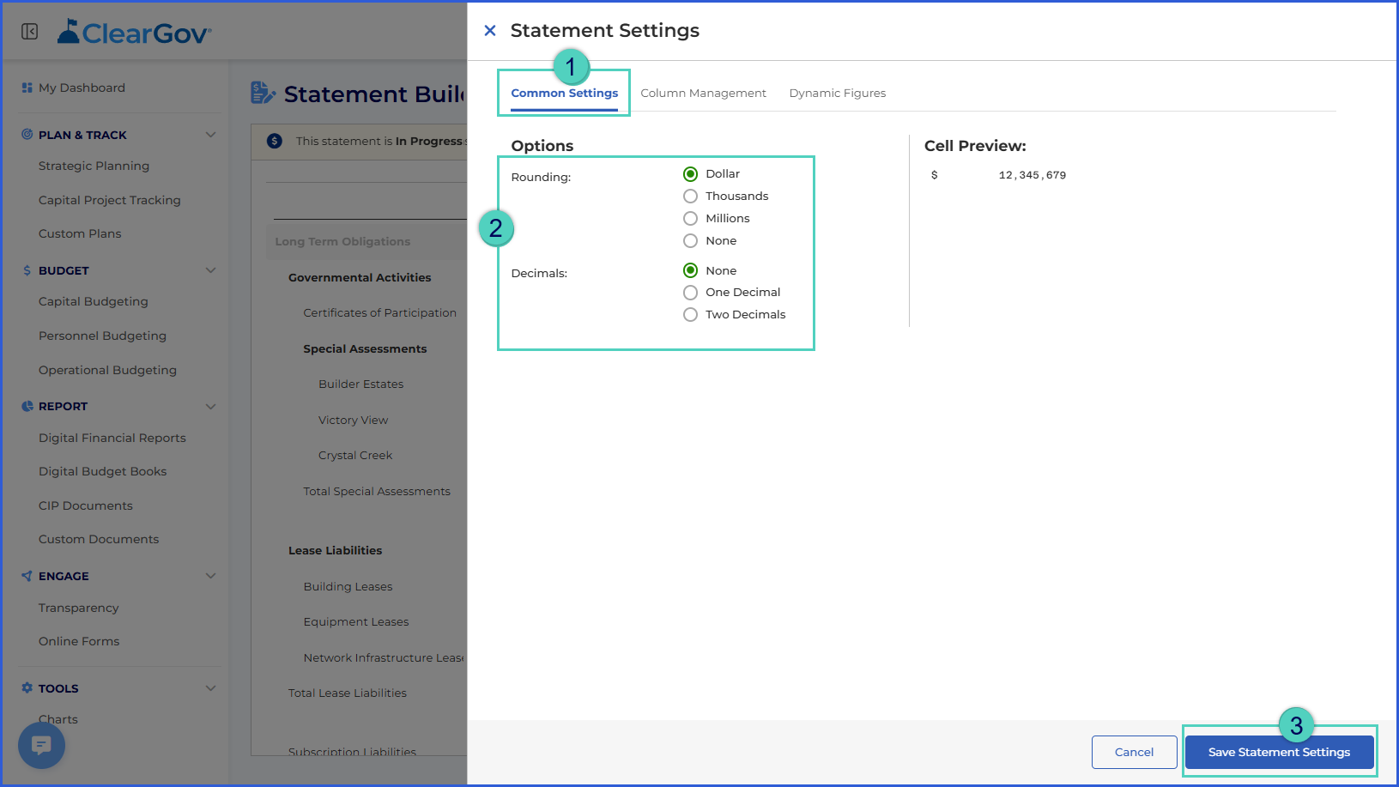Click the My Dashboard grid icon
This screenshot has height=787, width=1399.
click(27, 88)
